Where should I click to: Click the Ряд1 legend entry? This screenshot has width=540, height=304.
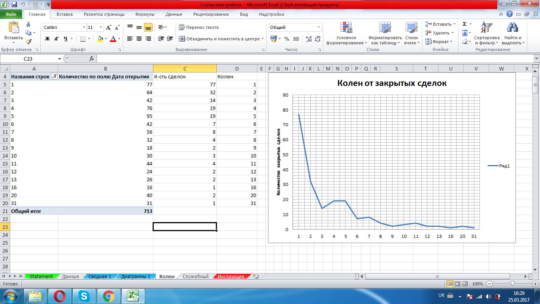pyautogui.click(x=499, y=166)
